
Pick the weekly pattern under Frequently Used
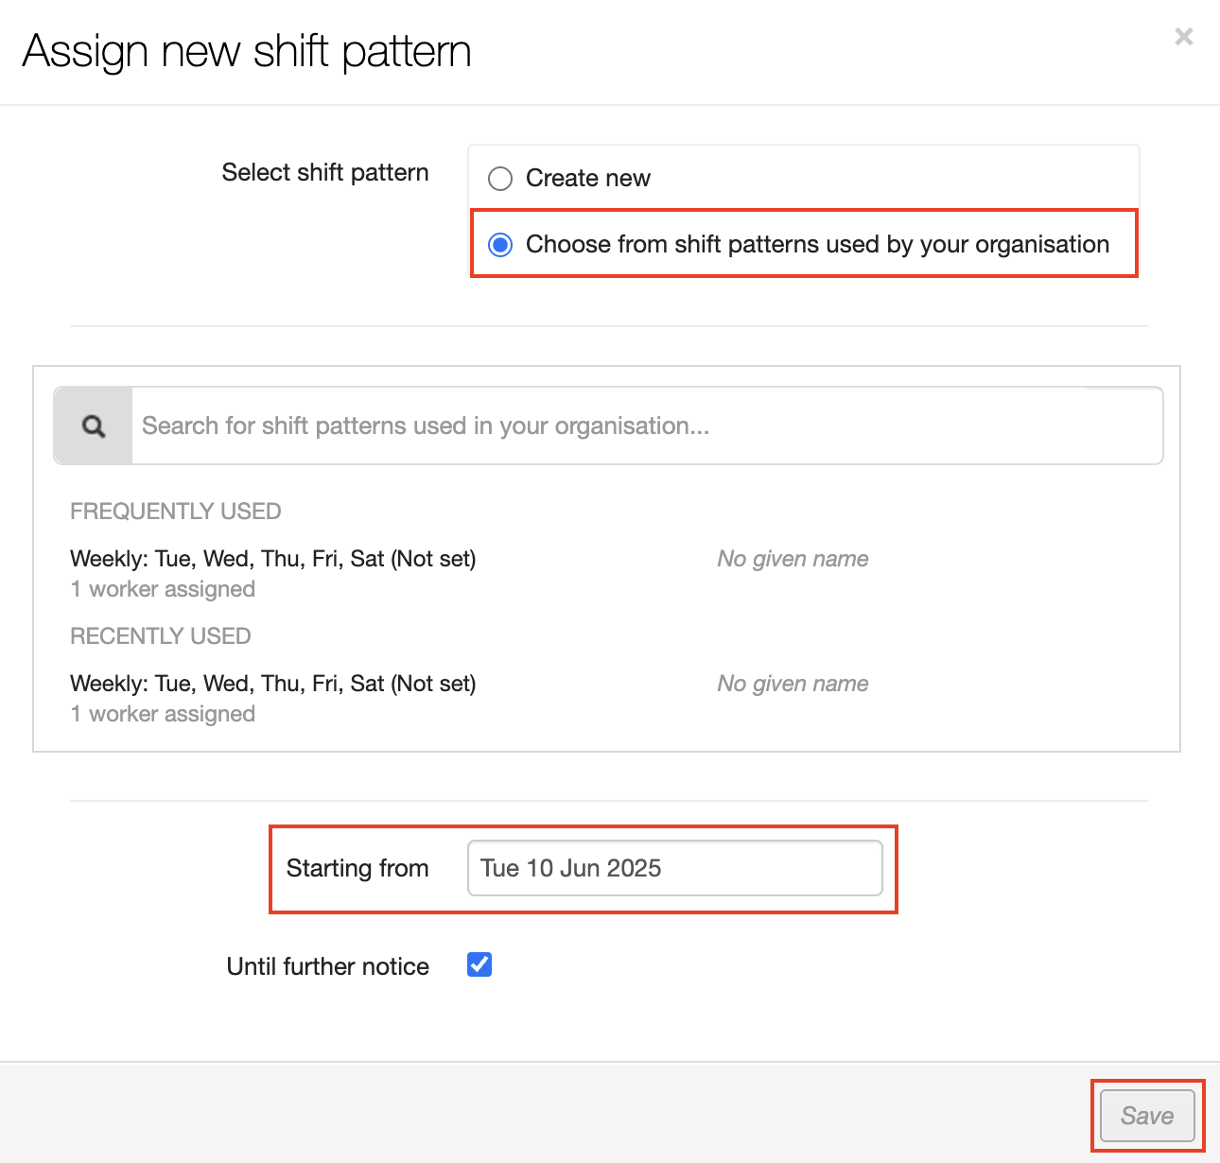(x=273, y=559)
